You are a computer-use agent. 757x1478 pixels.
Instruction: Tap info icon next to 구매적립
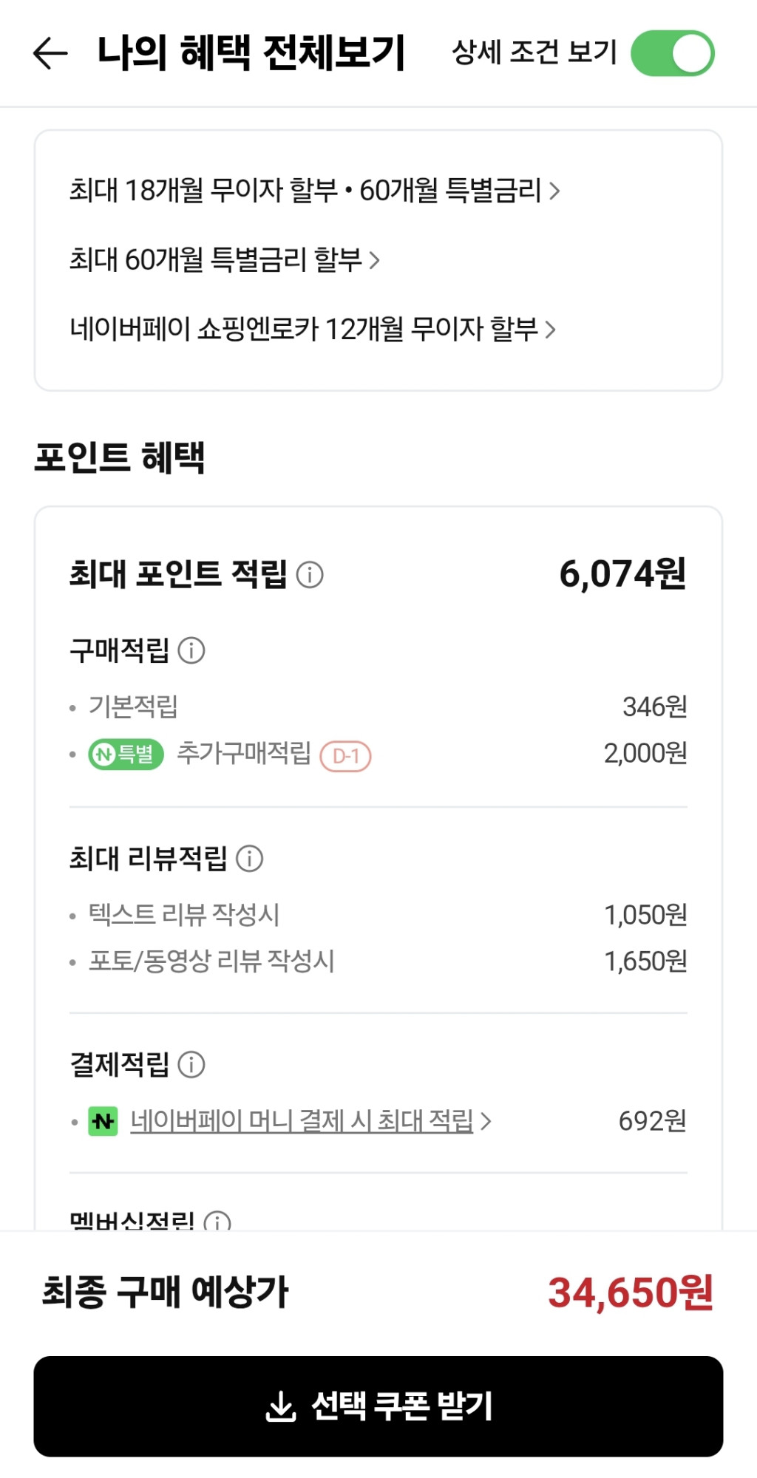coord(191,650)
